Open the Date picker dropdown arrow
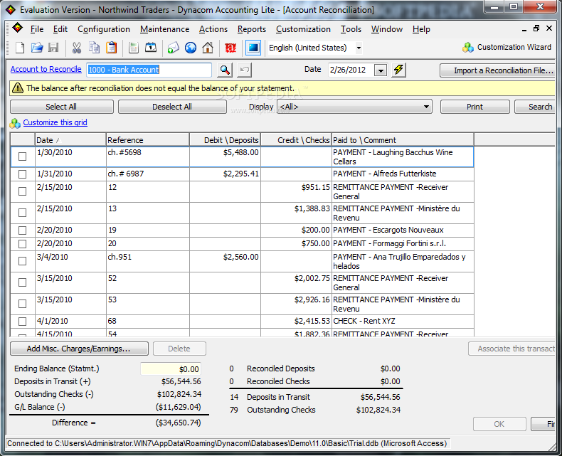The image size is (562, 456). point(381,70)
